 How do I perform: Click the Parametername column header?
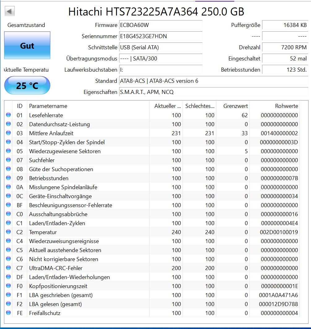point(88,106)
